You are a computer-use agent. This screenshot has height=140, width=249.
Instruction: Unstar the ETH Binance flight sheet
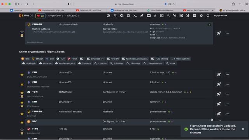(22, 102)
